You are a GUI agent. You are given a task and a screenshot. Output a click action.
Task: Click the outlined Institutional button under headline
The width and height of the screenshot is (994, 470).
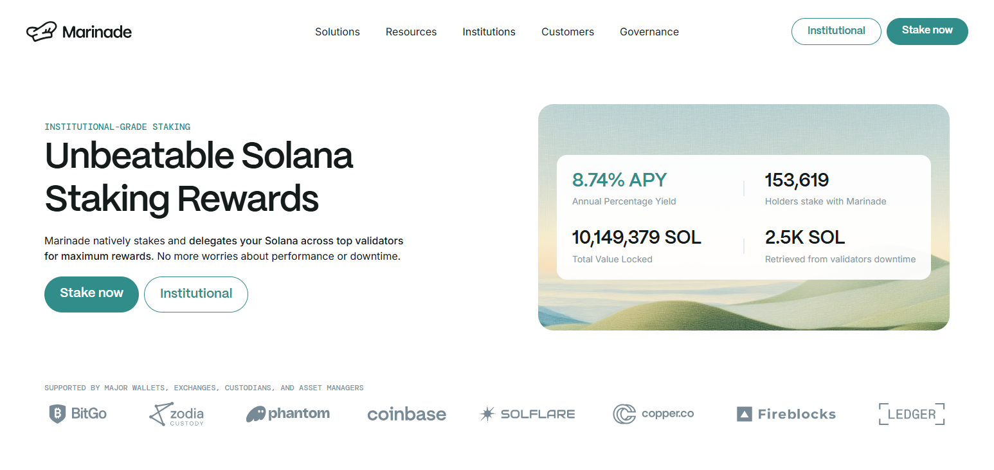[x=195, y=294]
